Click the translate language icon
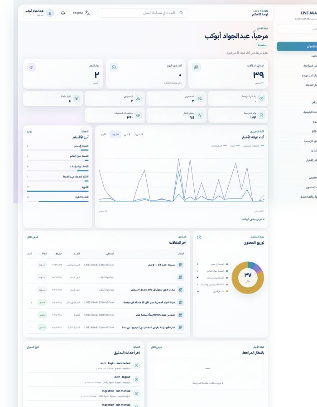 [x=87, y=13]
